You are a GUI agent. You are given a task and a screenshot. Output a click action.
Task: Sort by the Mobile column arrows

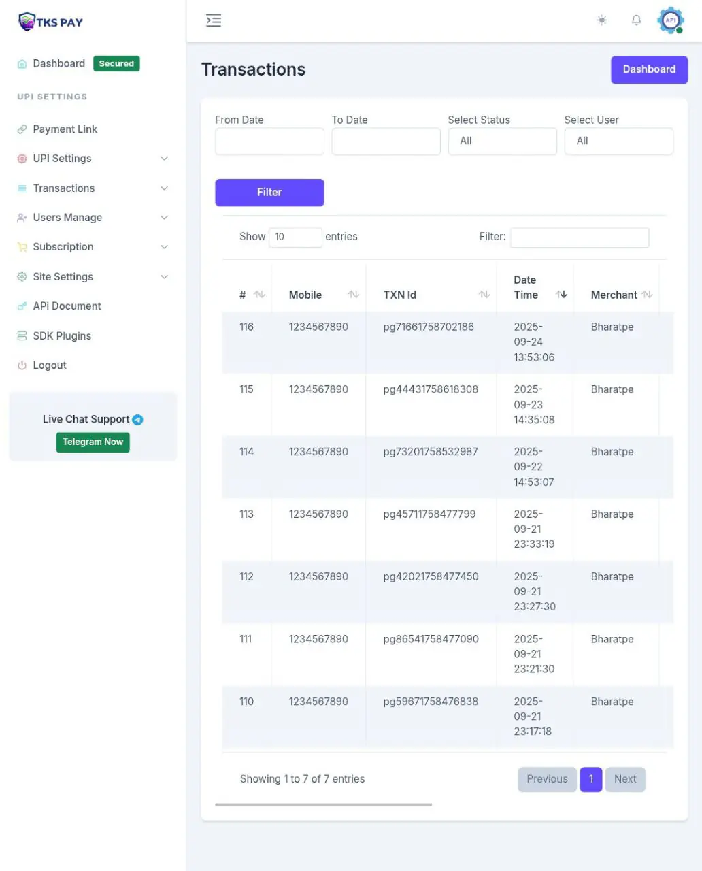[x=353, y=295]
